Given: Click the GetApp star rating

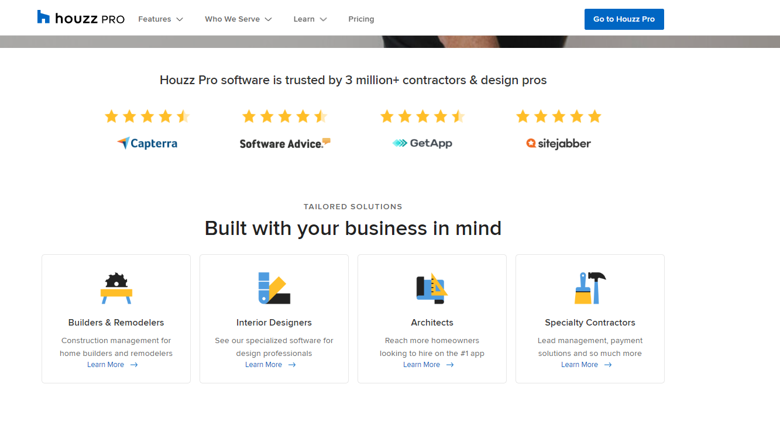Looking at the screenshot, I should (x=422, y=116).
